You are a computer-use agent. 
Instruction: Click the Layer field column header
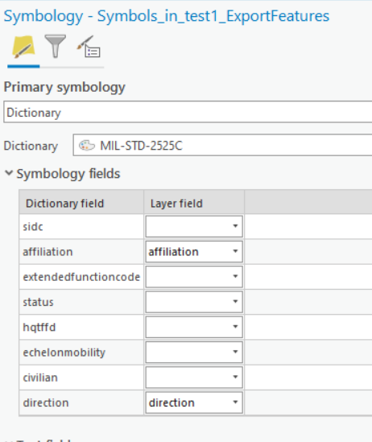tap(194, 203)
